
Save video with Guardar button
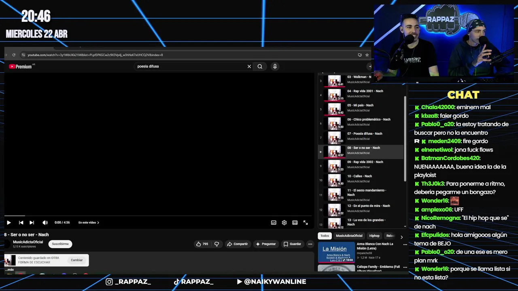click(292, 244)
